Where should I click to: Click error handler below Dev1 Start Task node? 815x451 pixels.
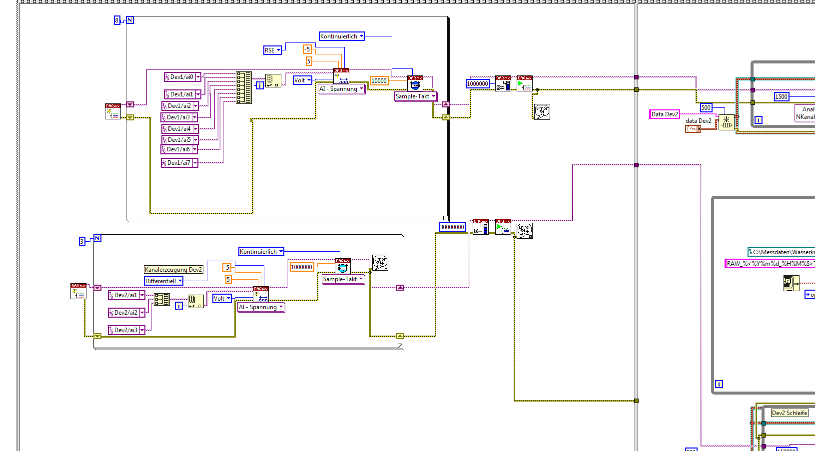click(x=542, y=111)
